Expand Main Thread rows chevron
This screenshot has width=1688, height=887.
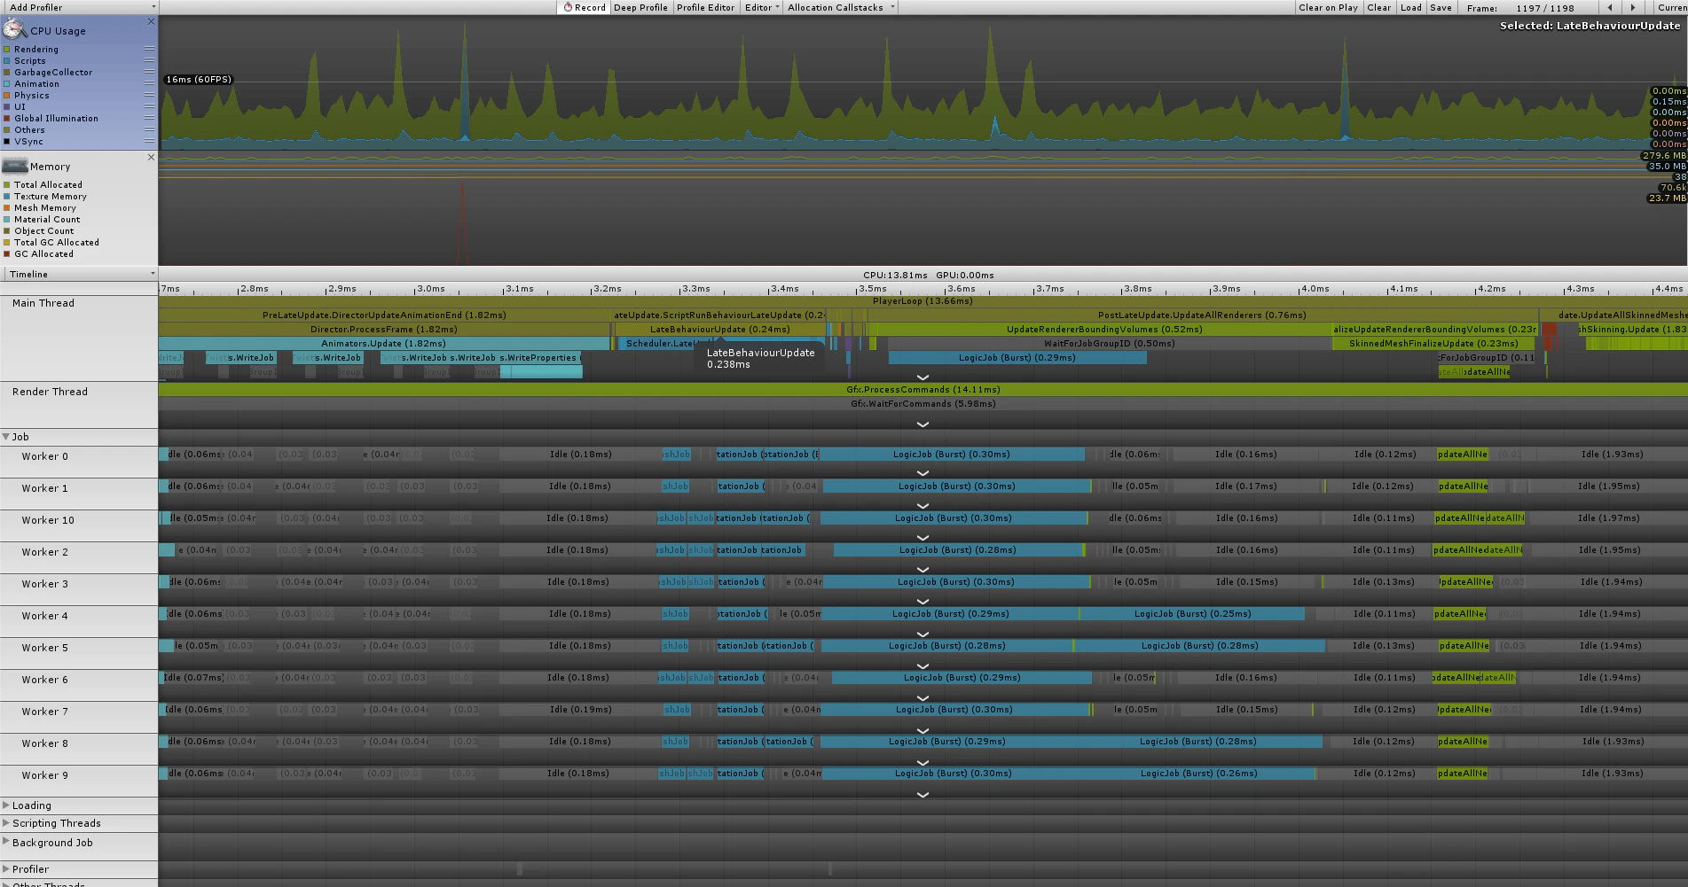click(x=923, y=377)
